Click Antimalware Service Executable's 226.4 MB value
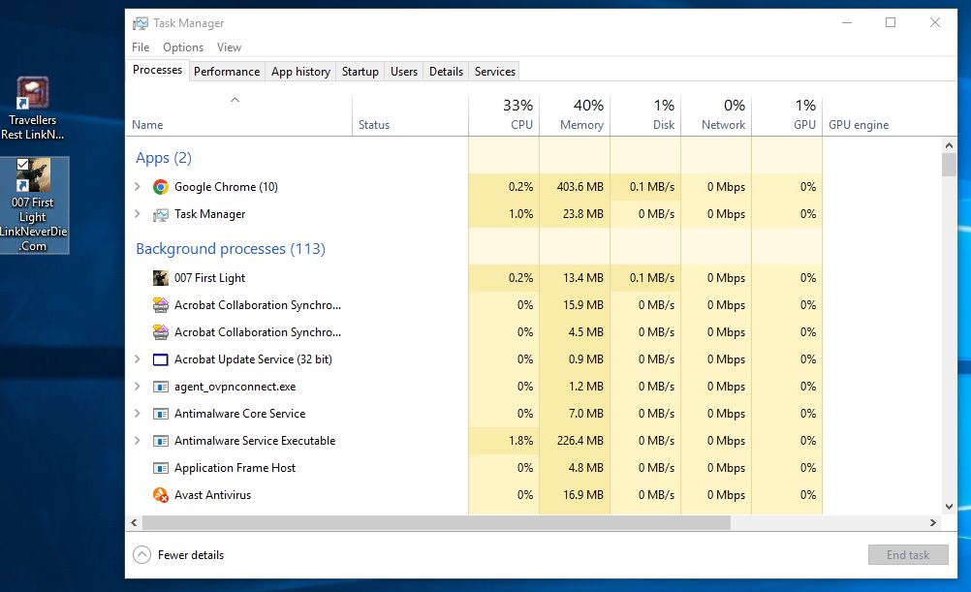971x592 pixels. pos(579,440)
